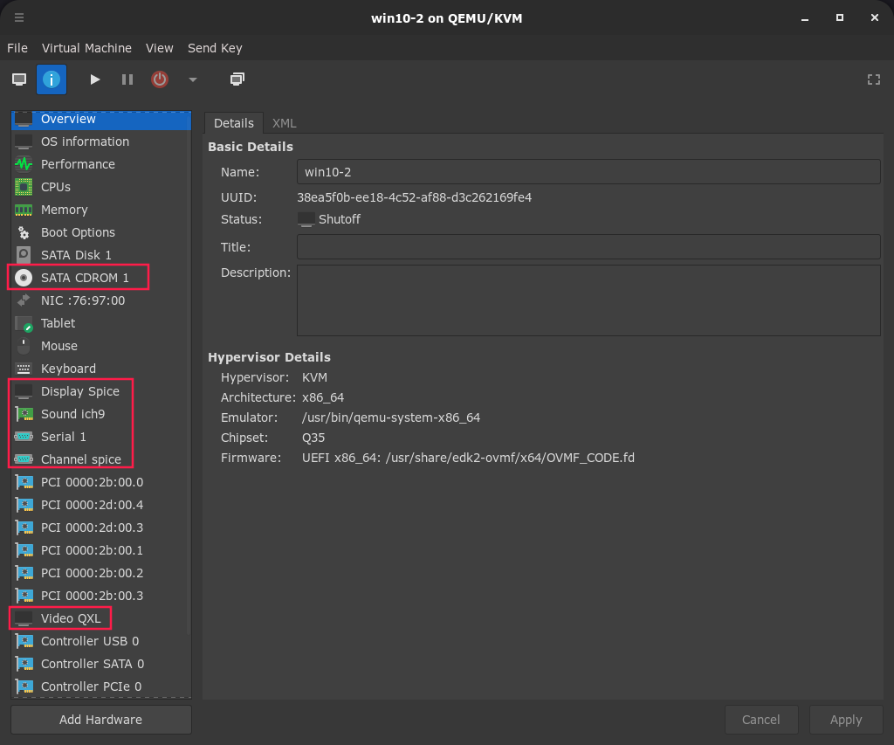The height and width of the screenshot is (745, 894).
Task: Open Performance graph icon entry
Action: pyautogui.click(x=24, y=164)
